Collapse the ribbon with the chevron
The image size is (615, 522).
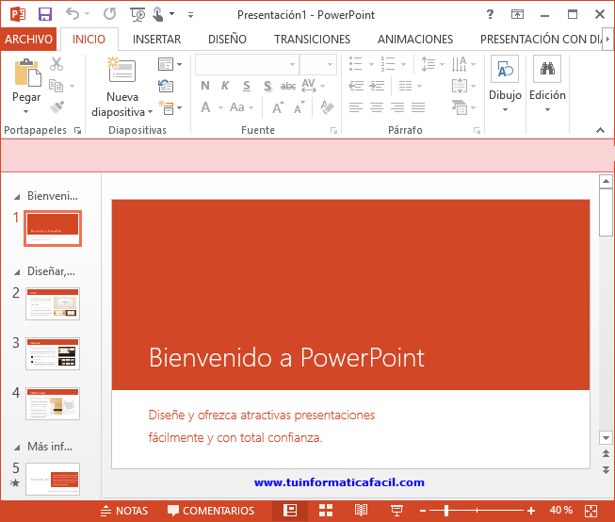[600, 130]
